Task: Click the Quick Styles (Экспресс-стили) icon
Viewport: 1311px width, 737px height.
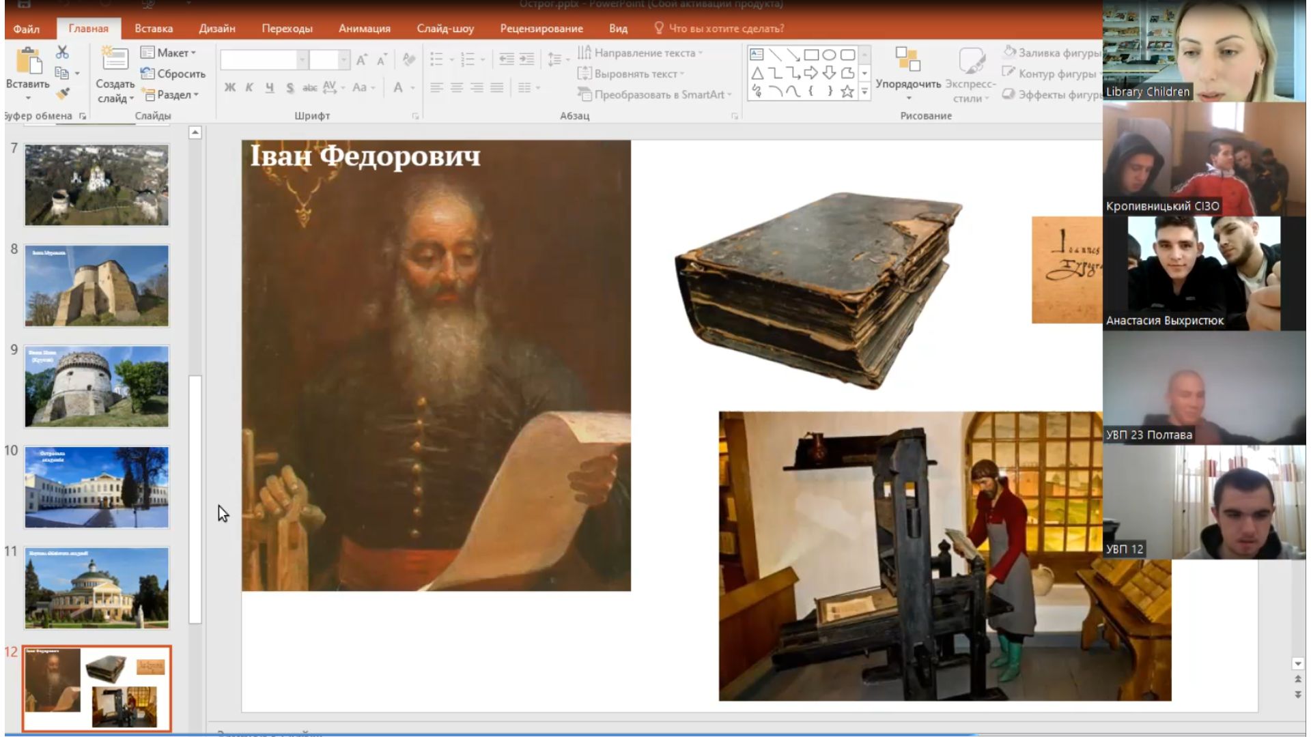Action: [x=971, y=60]
